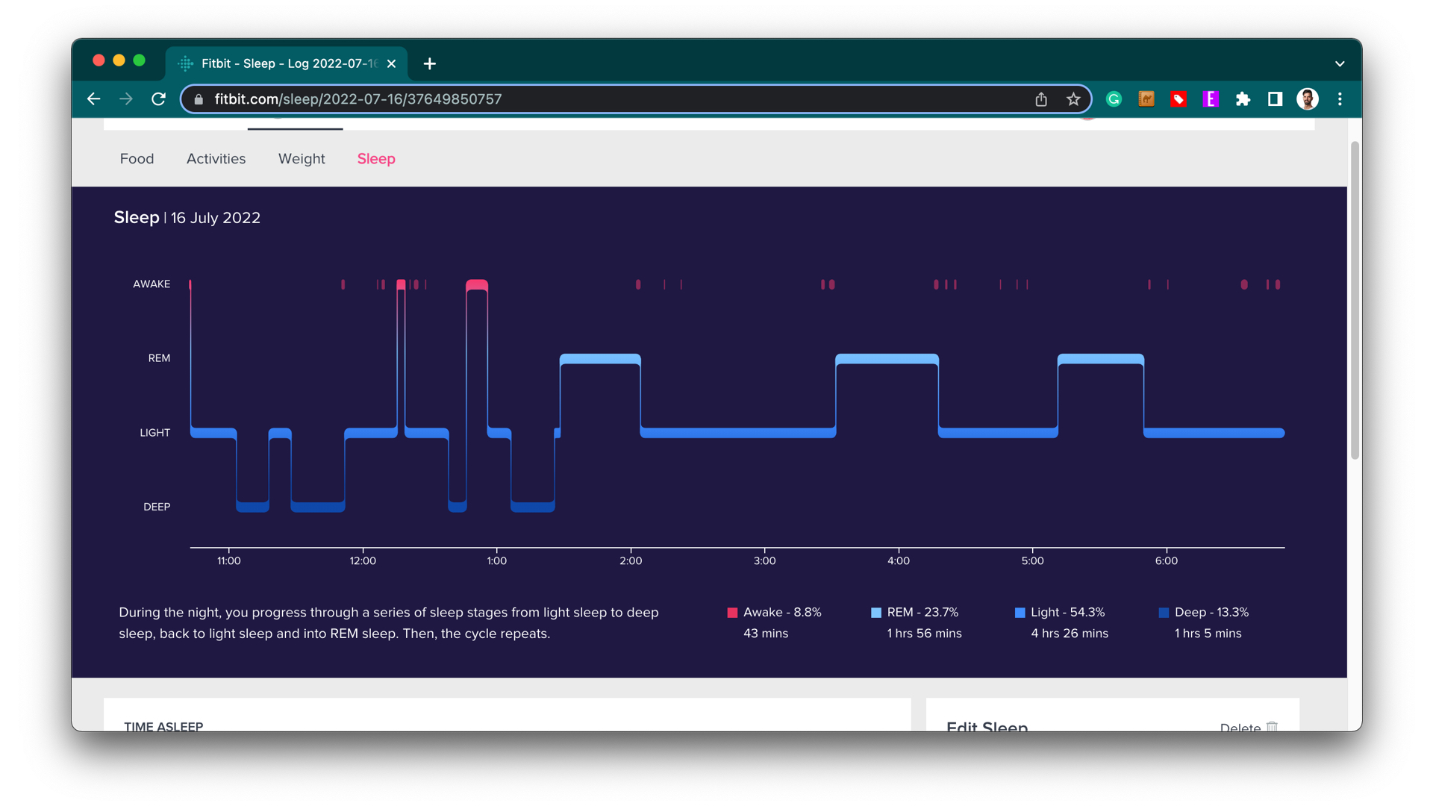1433x806 pixels.
Task: Click the 'Deep - 13.3%' legend text
Action: (1211, 612)
